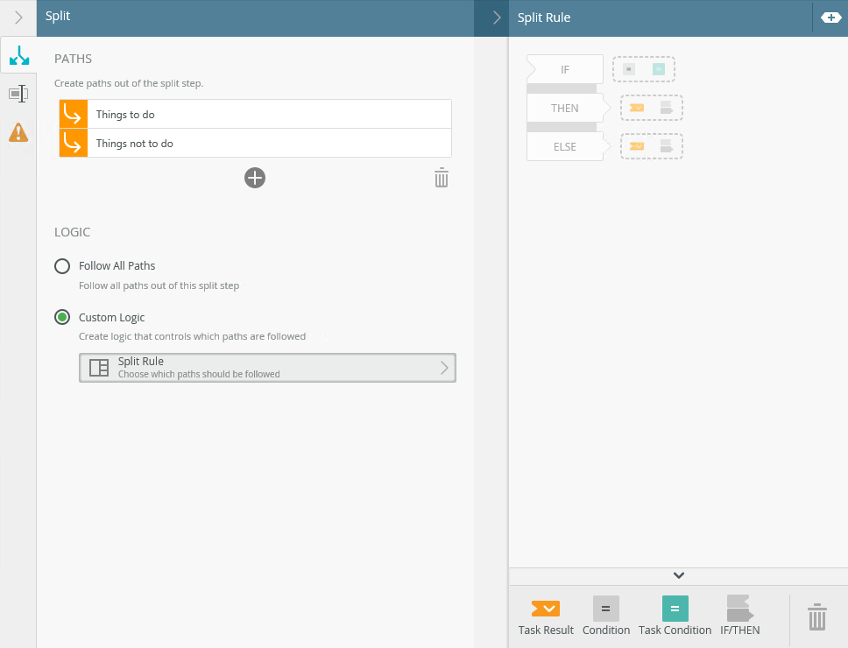Add a new path with plus icon
Image resolution: width=848 pixels, height=648 pixels.
(255, 179)
